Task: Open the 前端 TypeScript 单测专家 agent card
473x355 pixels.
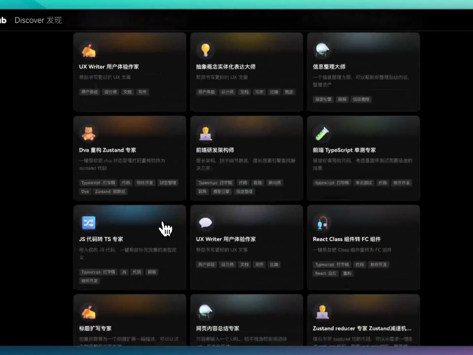Action: [363, 158]
